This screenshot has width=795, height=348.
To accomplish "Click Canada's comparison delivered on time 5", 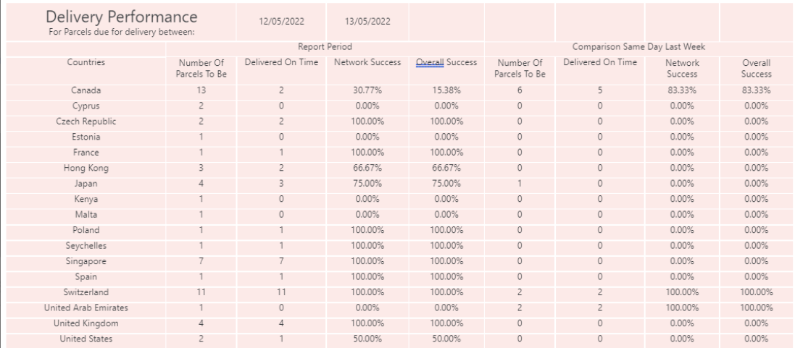I will tap(600, 90).
